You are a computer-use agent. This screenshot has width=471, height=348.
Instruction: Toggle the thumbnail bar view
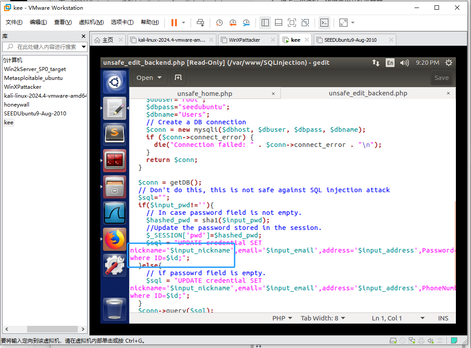click(279, 23)
